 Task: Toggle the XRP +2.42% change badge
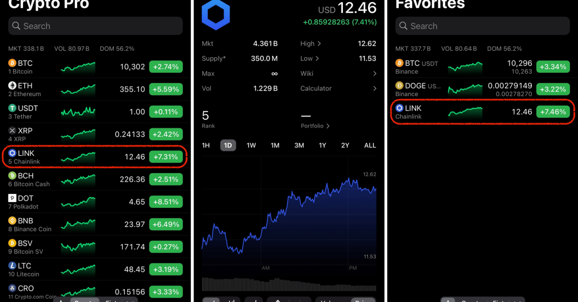(x=166, y=134)
